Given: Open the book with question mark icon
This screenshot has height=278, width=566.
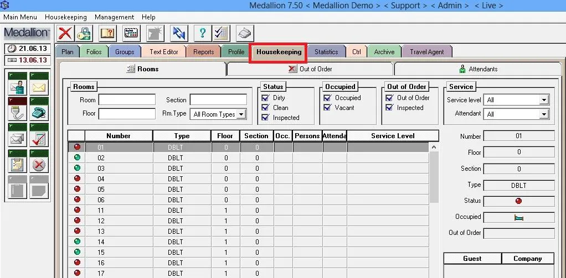Looking at the screenshot, I should (x=108, y=34).
